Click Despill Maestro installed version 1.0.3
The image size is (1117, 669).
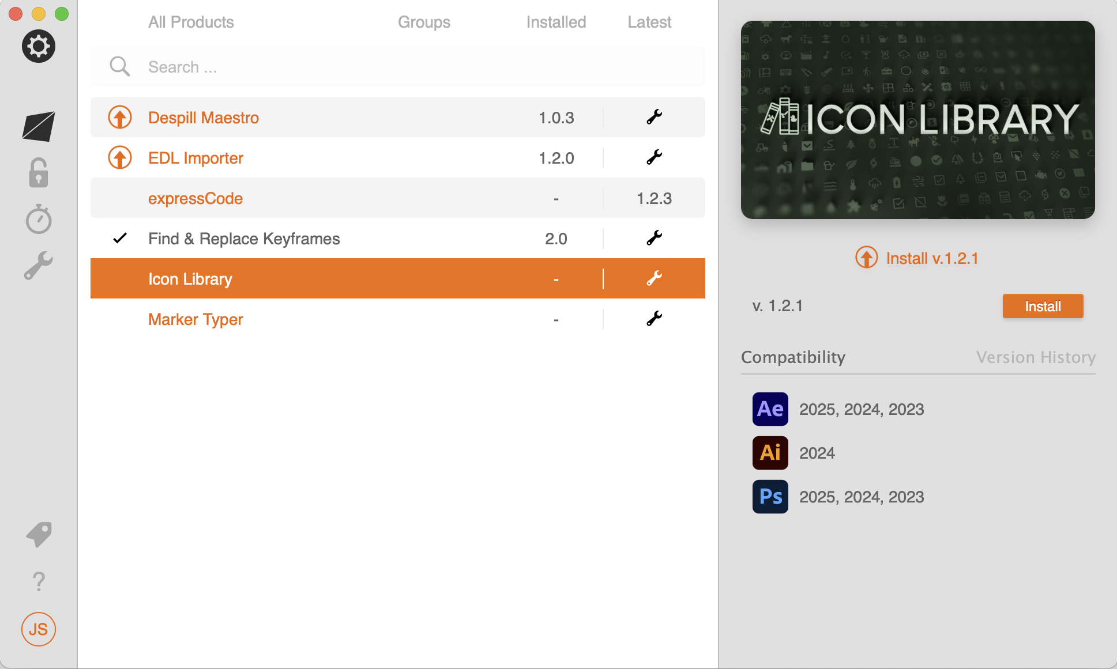coord(556,118)
